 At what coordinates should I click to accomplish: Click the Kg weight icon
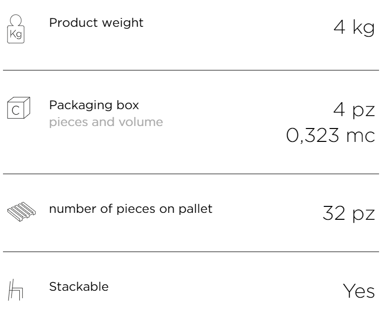pos(16,29)
